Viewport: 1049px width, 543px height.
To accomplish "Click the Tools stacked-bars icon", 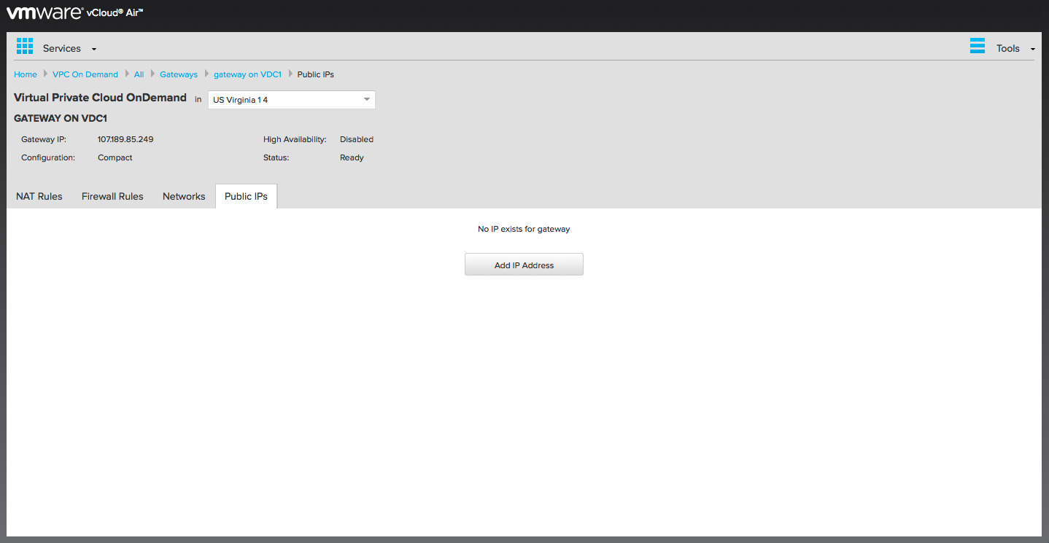I will [978, 46].
